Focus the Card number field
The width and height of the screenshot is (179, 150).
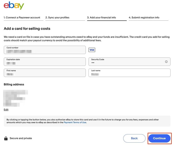45,50
